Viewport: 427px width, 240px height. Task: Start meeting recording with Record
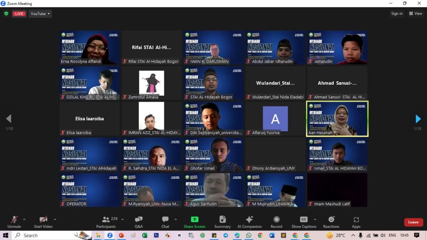(x=276, y=222)
